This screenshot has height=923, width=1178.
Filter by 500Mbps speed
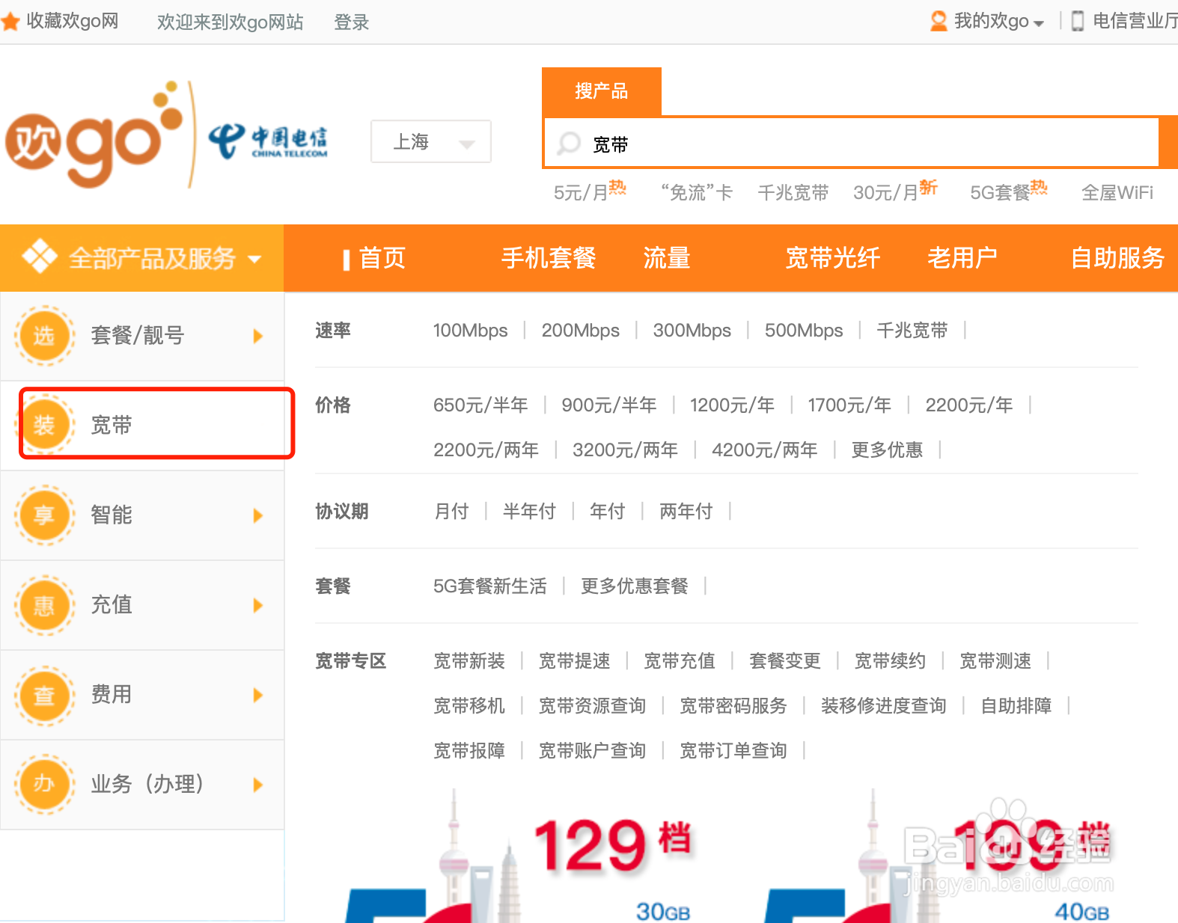point(804,330)
